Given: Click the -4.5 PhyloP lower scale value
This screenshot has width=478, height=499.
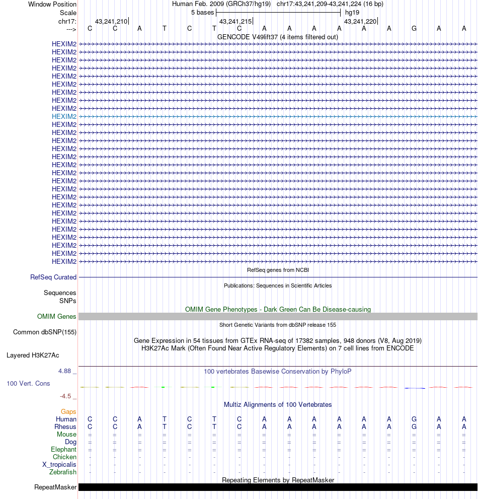Looking at the screenshot, I should (65, 396).
